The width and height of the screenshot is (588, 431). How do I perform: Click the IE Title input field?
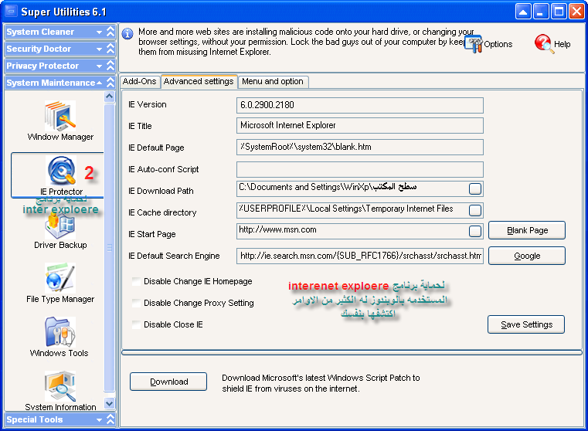(359, 126)
